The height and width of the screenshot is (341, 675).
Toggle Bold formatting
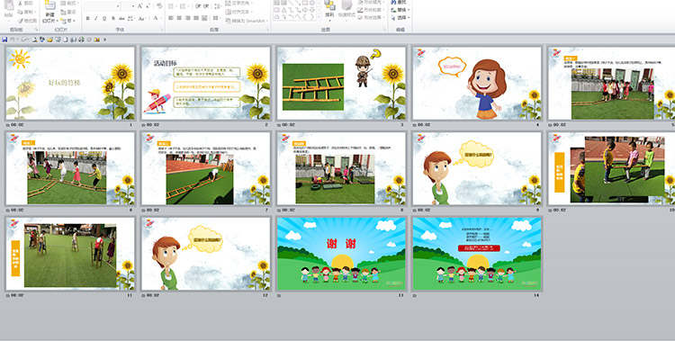[88, 18]
